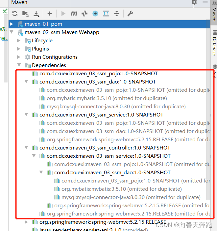
Task: Click the library icon beside maven_03_ssm_controller
Action: tap(35, 148)
